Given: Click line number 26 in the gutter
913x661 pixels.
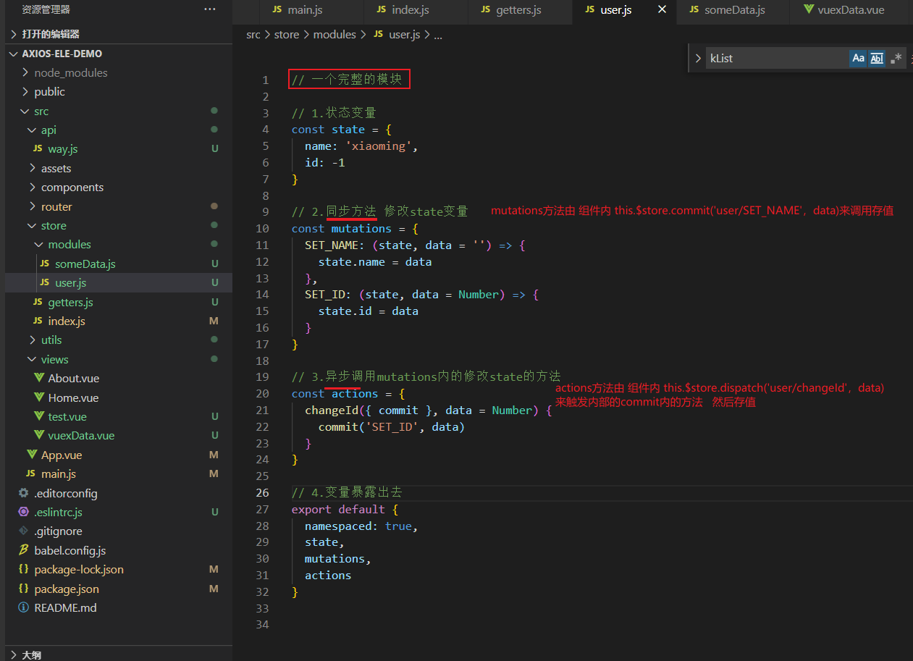Looking at the screenshot, I should (x=262, y=492).
